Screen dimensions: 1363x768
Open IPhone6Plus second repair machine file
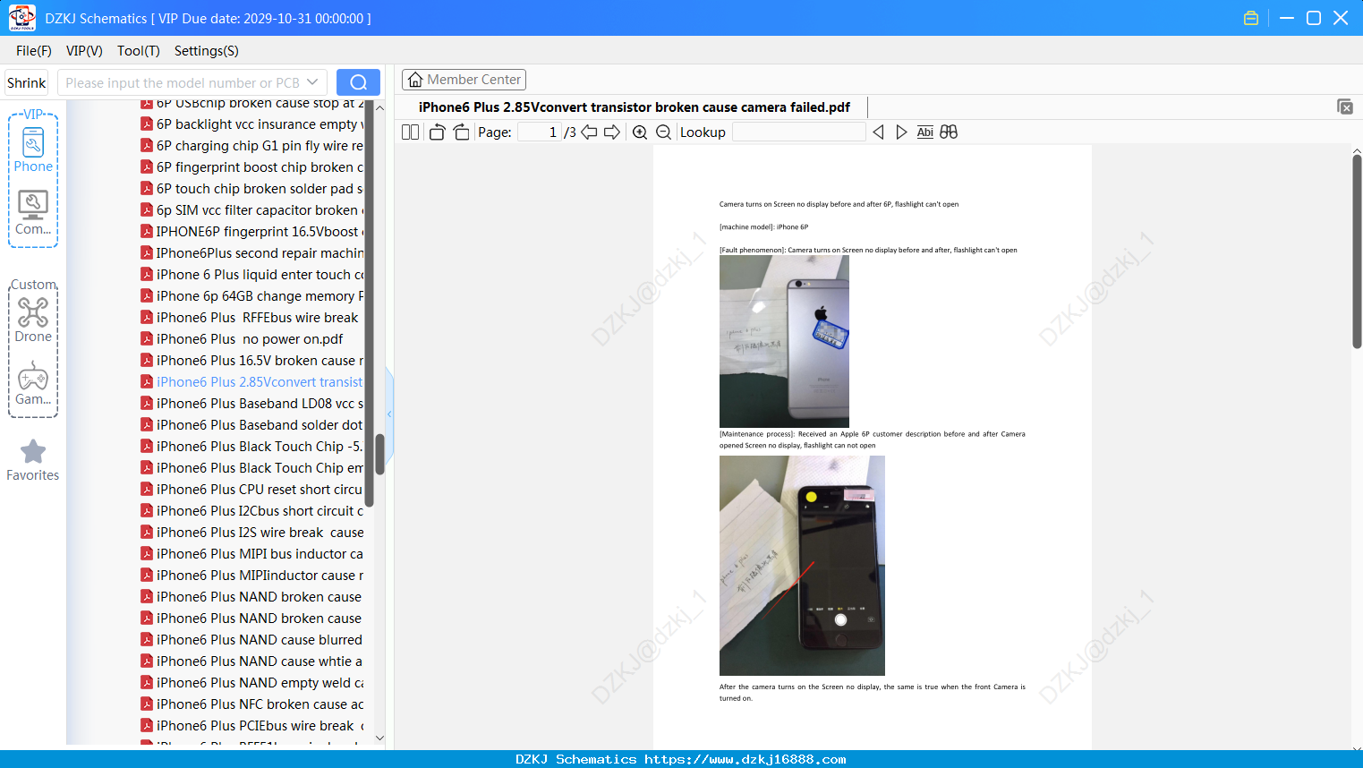coord(252,253)
